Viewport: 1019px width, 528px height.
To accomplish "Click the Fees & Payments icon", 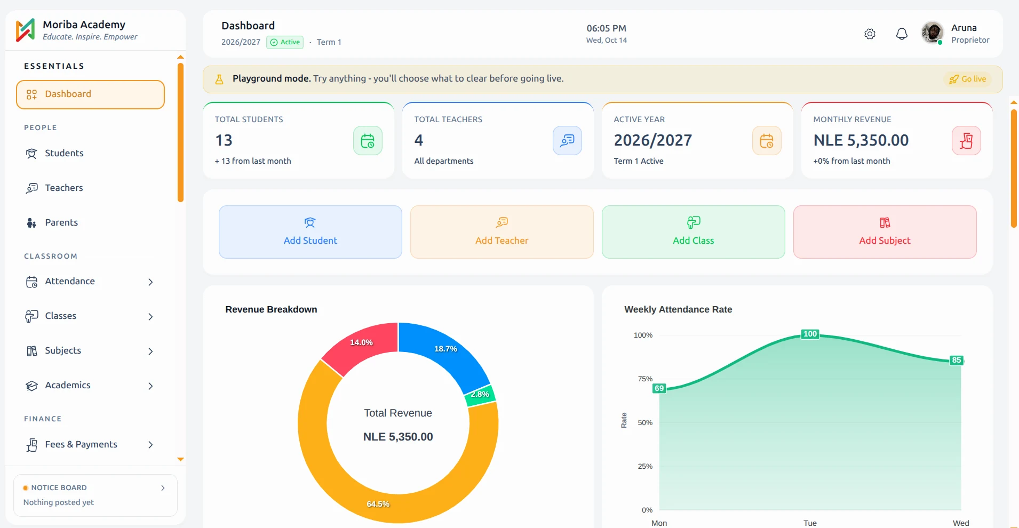I will (x=31, y=445).
